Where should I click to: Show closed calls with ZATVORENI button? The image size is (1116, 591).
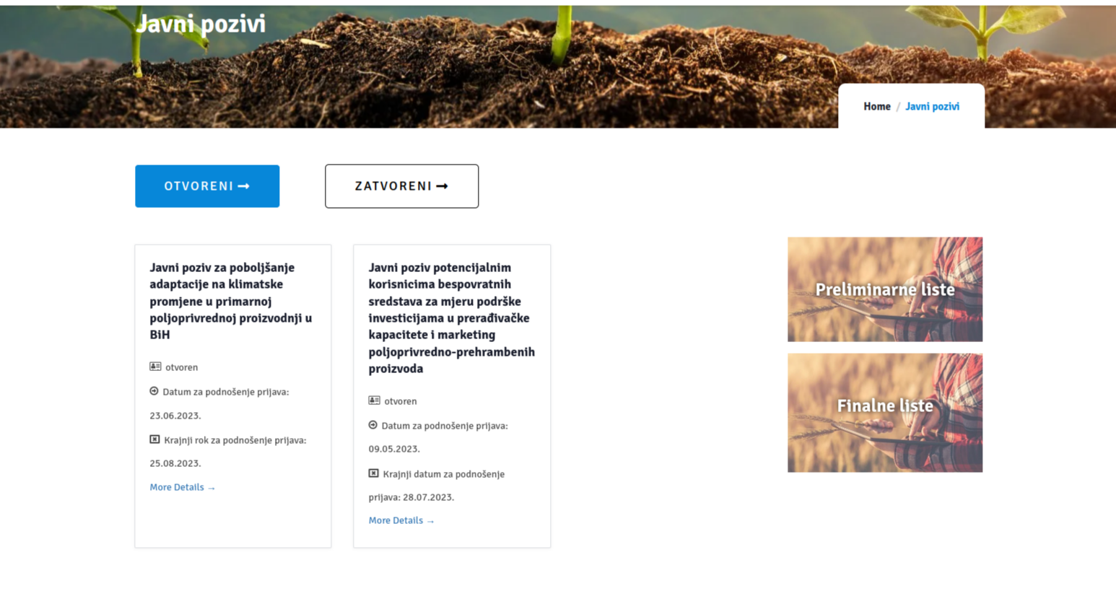tap(401, 186)
